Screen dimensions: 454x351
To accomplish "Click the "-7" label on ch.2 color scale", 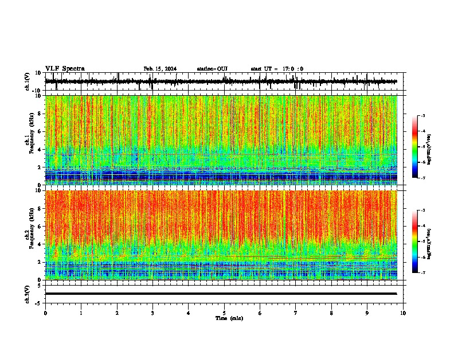I will click(422, 272).
